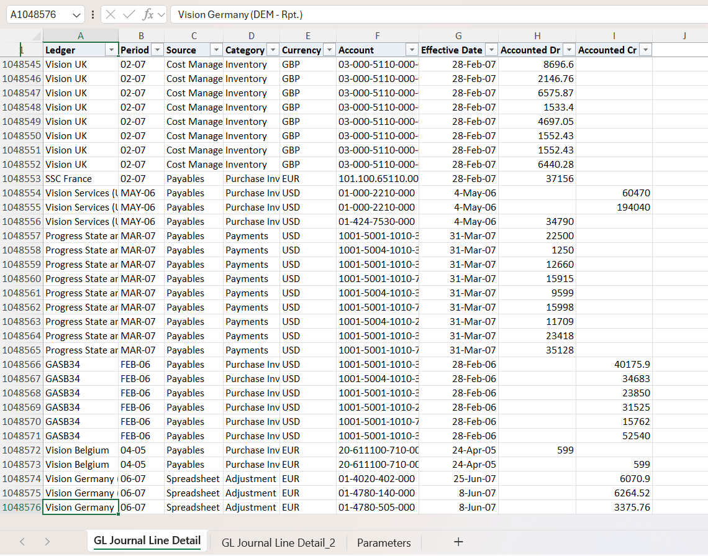This screenshot has height=556, width=708.
Task: Click the Accounted Dr value 37156
Action: [537, 179]
